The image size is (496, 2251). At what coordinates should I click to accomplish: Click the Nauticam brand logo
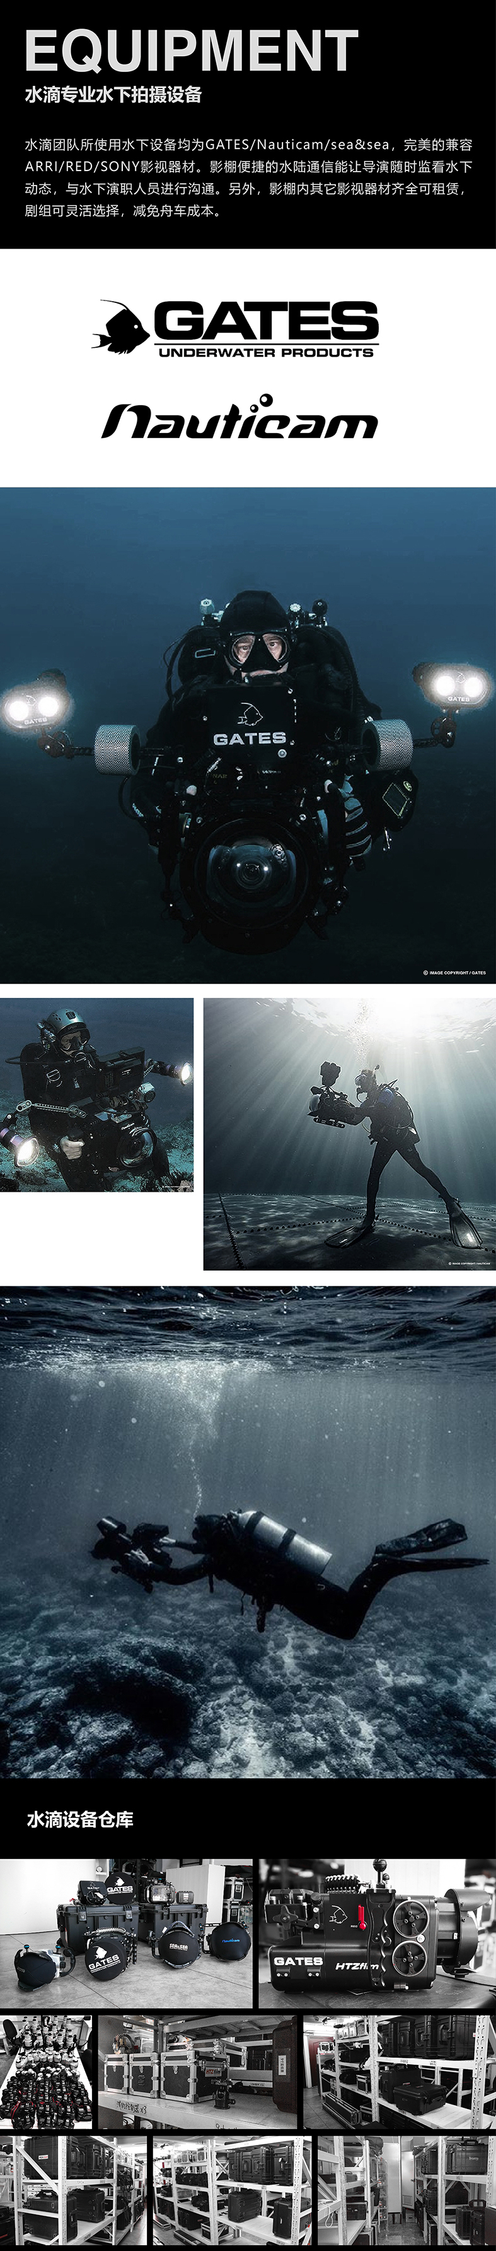click(x=239, y=418)
